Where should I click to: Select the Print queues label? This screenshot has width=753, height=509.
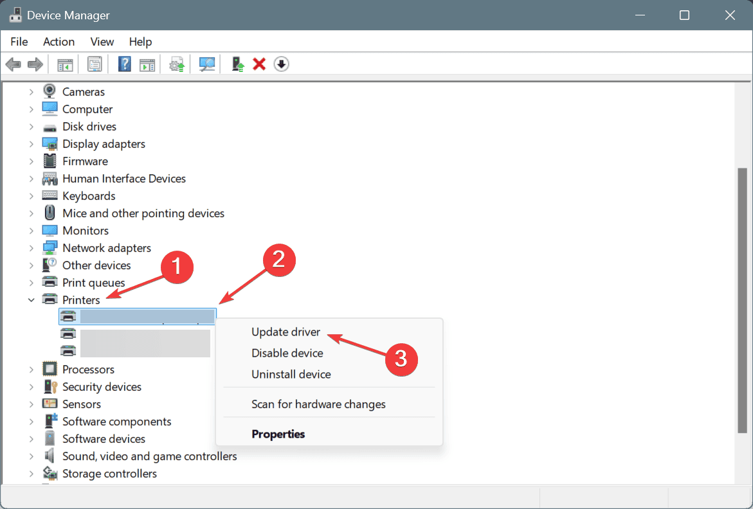point(94,283)
